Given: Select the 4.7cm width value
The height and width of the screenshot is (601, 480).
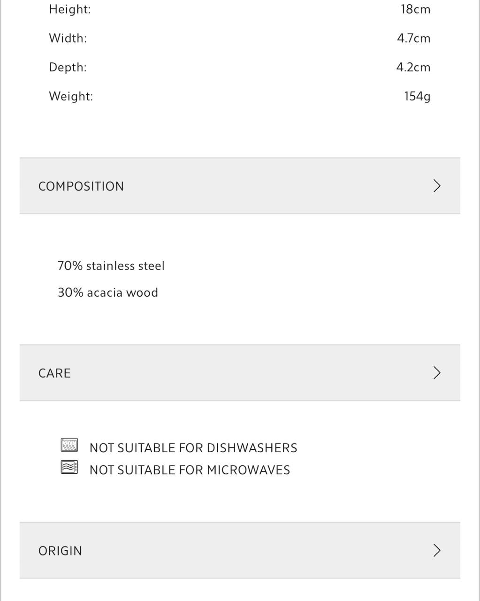Looking at the screenshot, I should pos(413,38).
